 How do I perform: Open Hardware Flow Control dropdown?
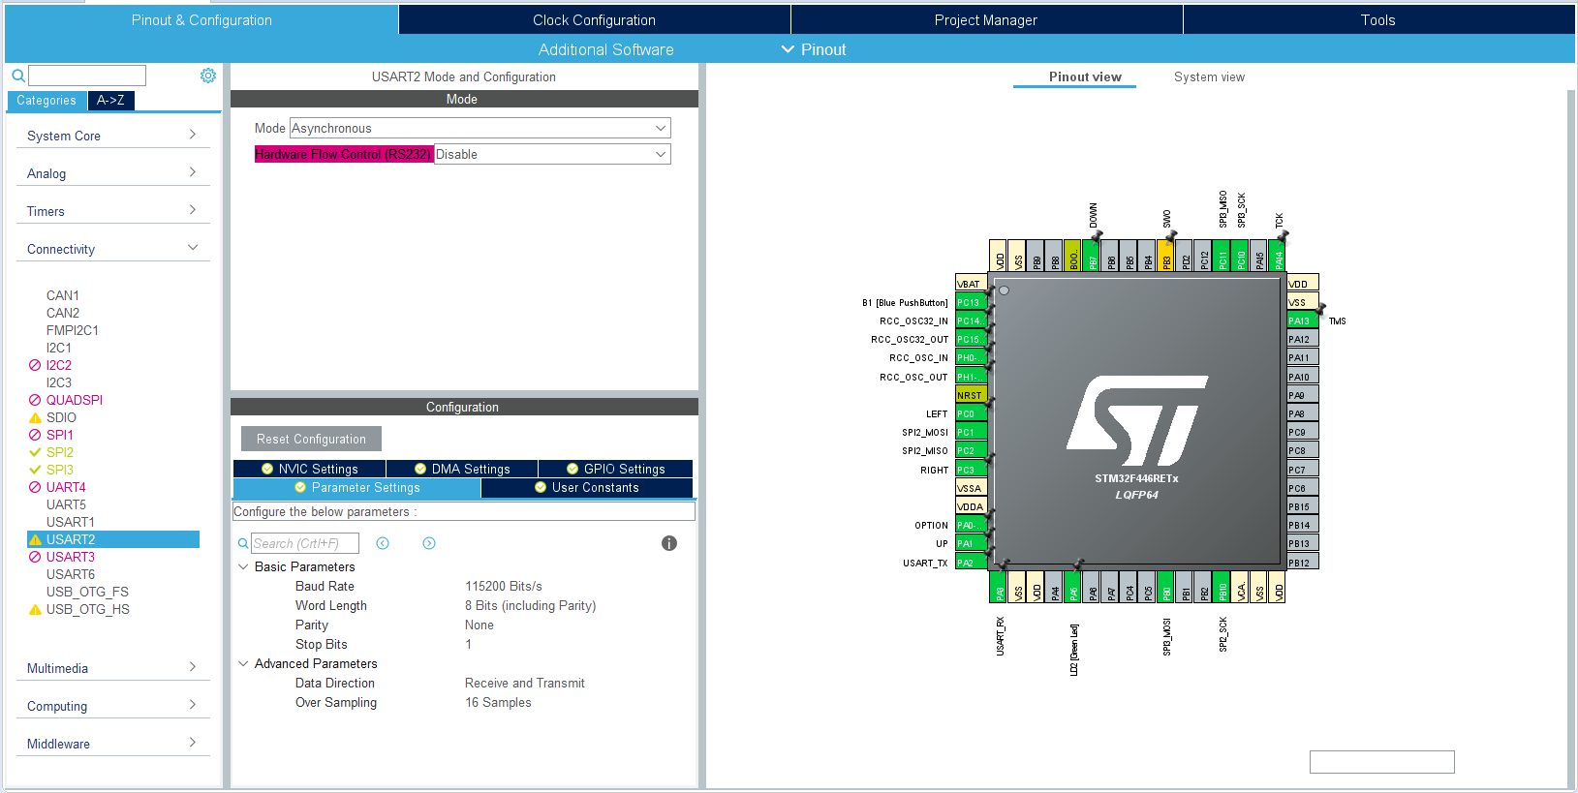coord(551,154)
